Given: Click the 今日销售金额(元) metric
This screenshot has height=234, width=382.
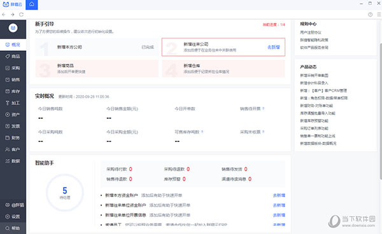Looking at the screenshot, I should (122, 109).
